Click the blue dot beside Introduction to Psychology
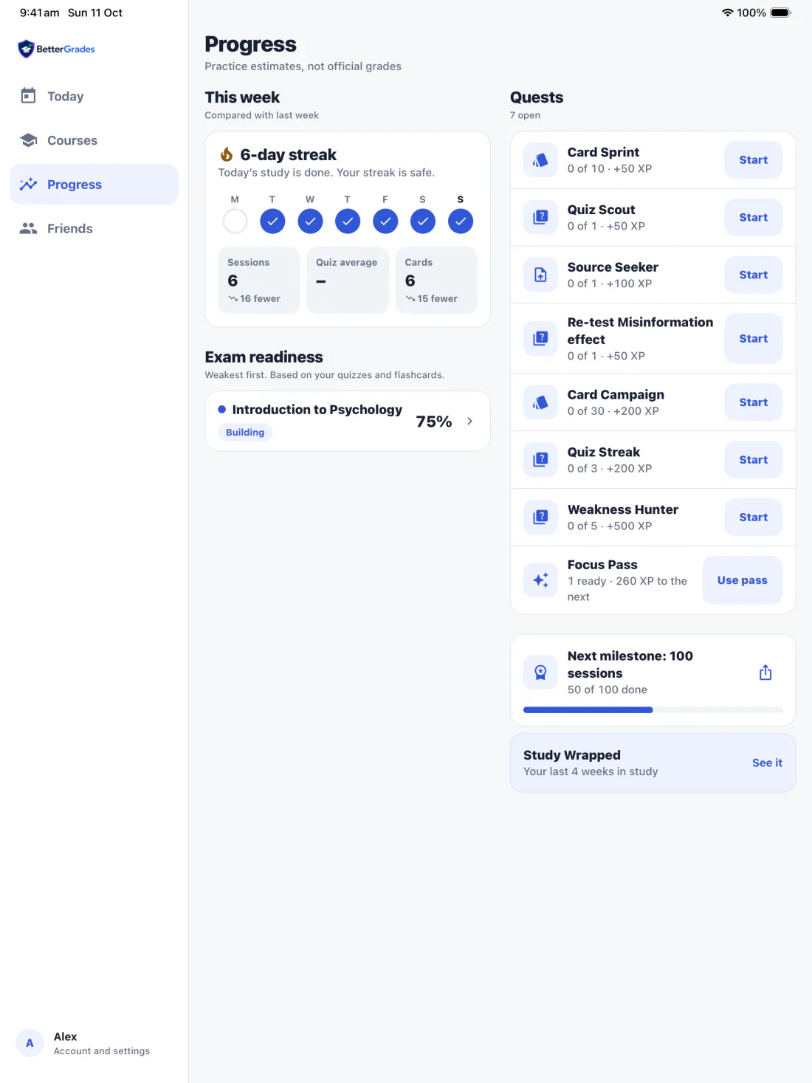This screenshot has width=812, height=1083. tap(221, 410)
